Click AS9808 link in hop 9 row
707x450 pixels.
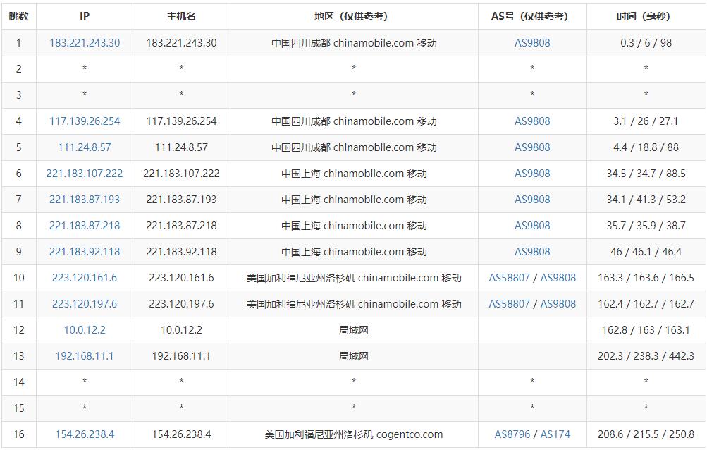pos(532,251)
